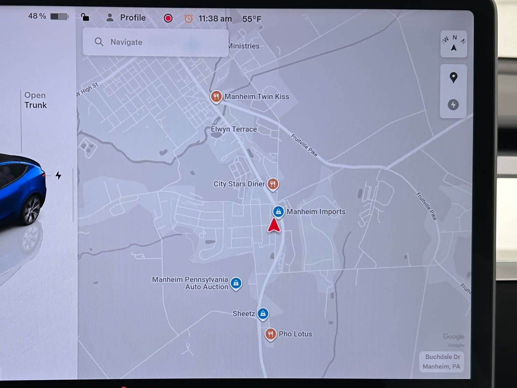The image size is (517, 388).
Task: Open the Profile menu
Action: (x=126, y=18)
